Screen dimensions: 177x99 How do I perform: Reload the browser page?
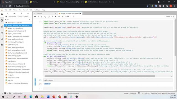click(10, 6)
